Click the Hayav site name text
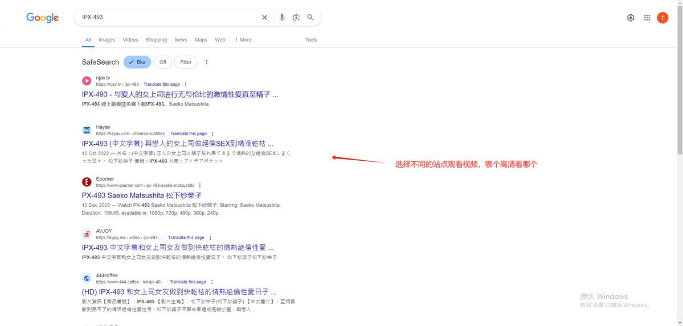The width and height of the screenshot is (683, 326). tap(103, 127)
